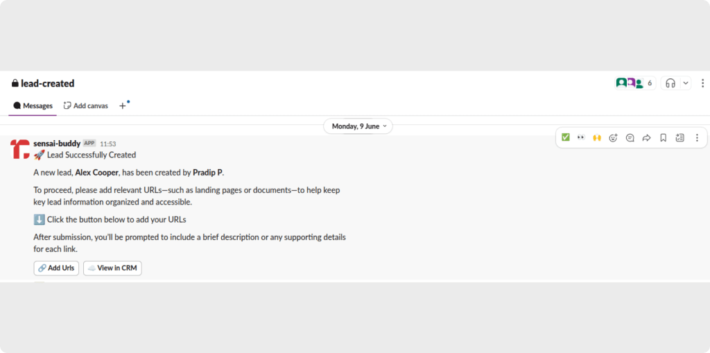Open the Add canvas tab
The width and height of the screenshot is (710, 353).
tap(86, 105)
